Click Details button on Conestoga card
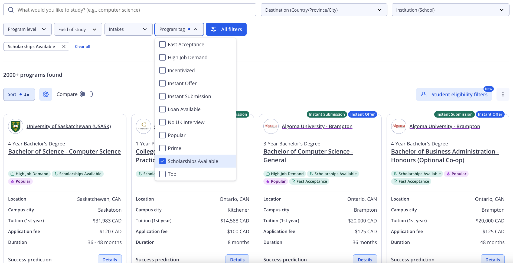Image resolution: width=513 pixels, height=263 pixels. click(237, 259)
